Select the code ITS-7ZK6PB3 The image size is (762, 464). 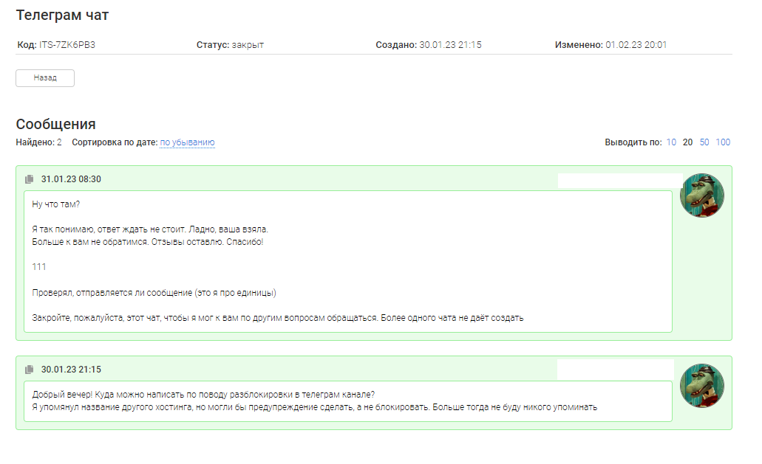click(x=67, y=45)
